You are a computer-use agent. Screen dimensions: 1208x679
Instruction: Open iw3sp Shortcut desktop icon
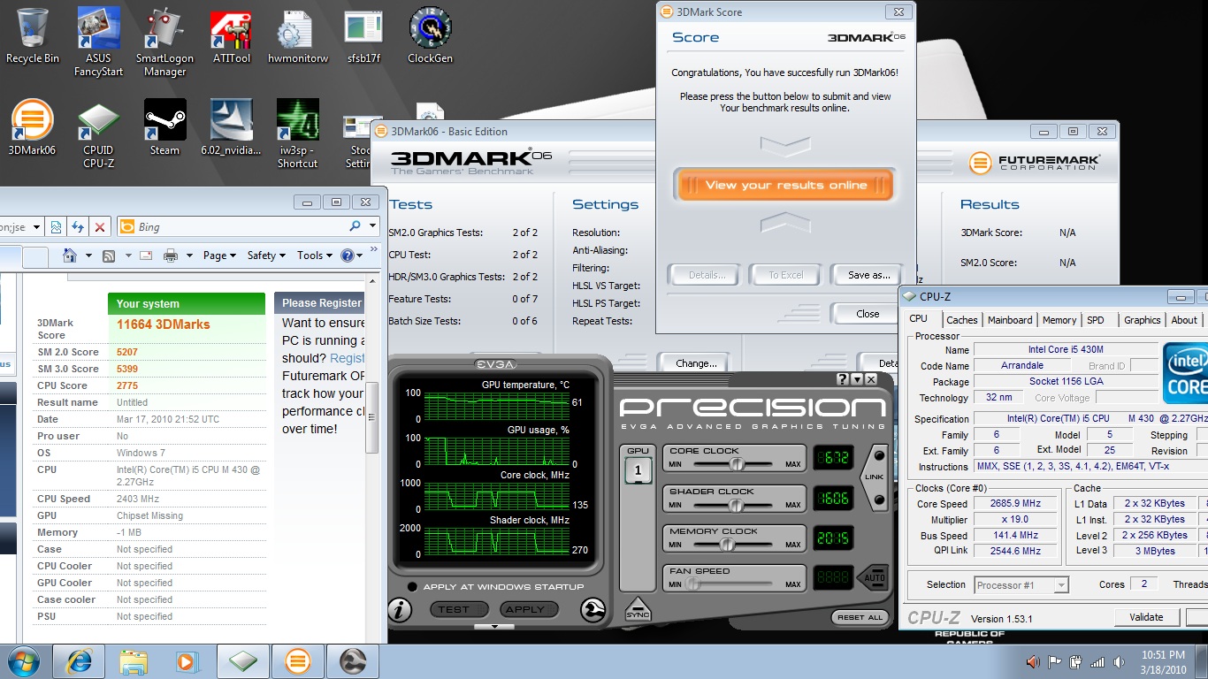coord(298,134)
